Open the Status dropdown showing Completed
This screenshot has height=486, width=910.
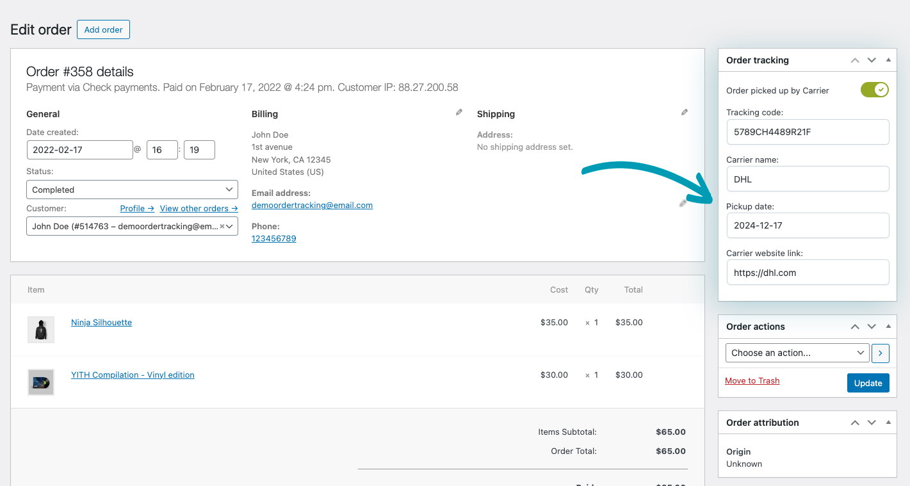(x=132, y=190)
